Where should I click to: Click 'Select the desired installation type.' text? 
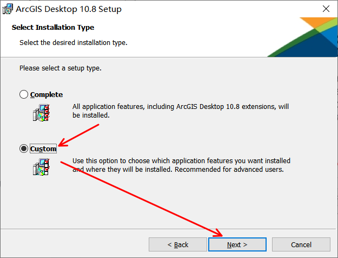(74, 43)
